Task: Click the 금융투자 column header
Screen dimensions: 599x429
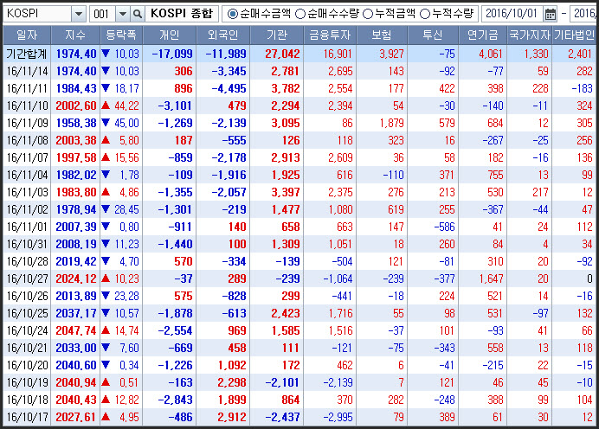Action: [x=330, y=35]
